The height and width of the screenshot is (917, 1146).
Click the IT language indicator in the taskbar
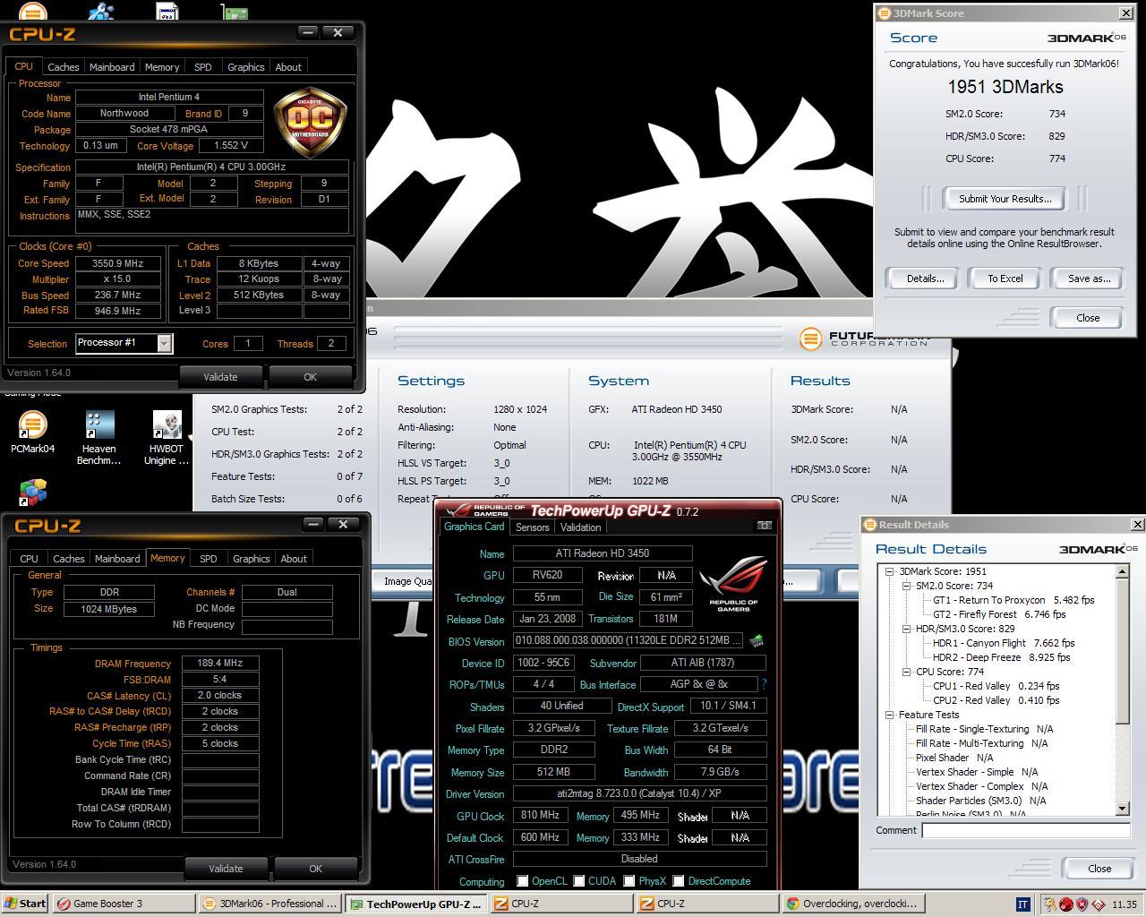pos(1022,904)
